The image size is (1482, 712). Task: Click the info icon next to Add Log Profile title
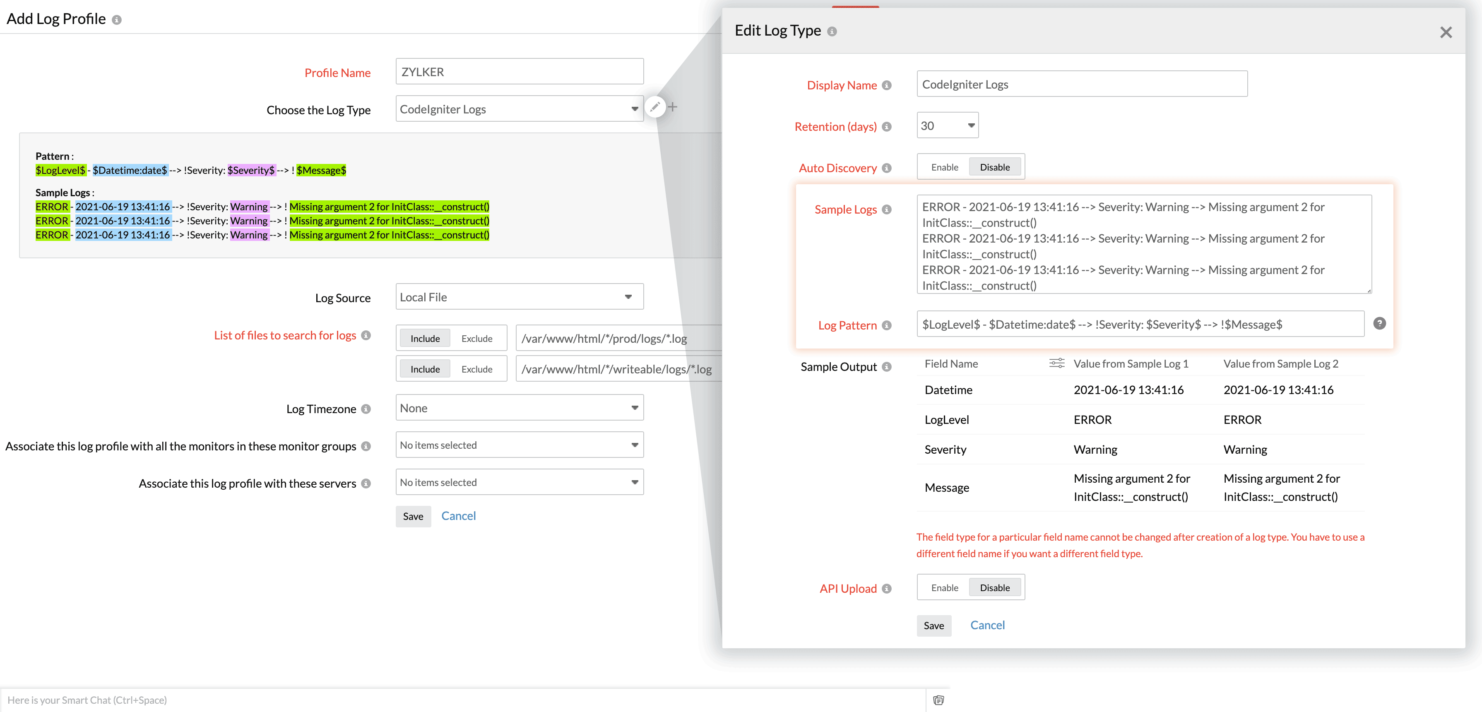coord(117,19)
